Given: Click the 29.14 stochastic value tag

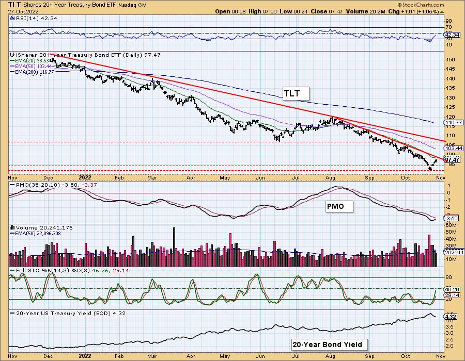Looking at the screenshot, I should point(452,296).
